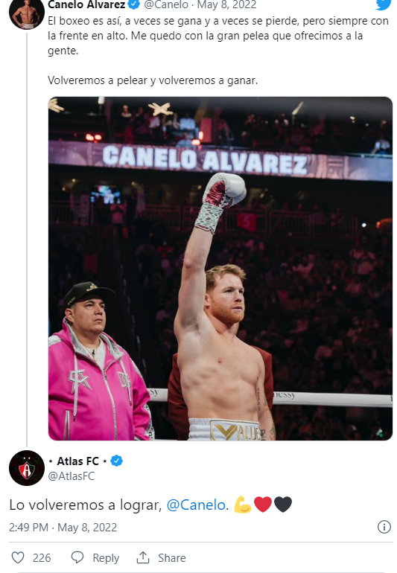The width and height of the screenshot is (397, 573).
Task: Open the @AtlasFC handle
Action: [72, 476]
